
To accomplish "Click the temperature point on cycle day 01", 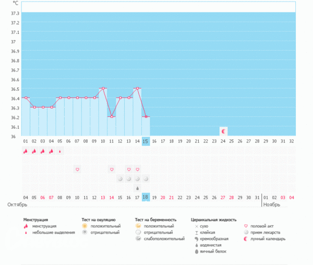I will [x=26, y=98].
